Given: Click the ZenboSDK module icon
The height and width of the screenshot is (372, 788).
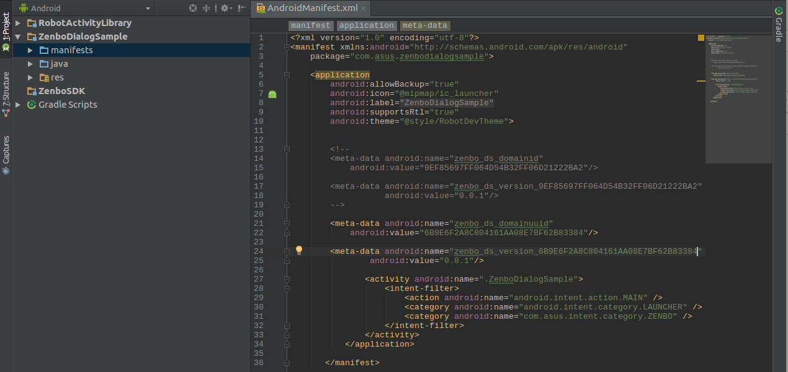Looking at the screenshot, I should click(32, 91).
